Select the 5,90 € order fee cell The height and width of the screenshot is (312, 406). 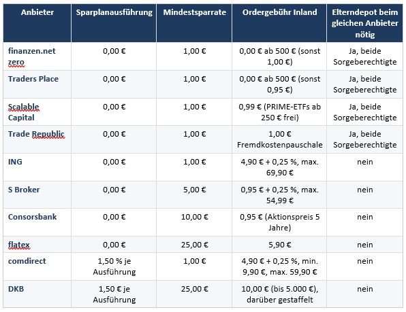pos(279,245)
